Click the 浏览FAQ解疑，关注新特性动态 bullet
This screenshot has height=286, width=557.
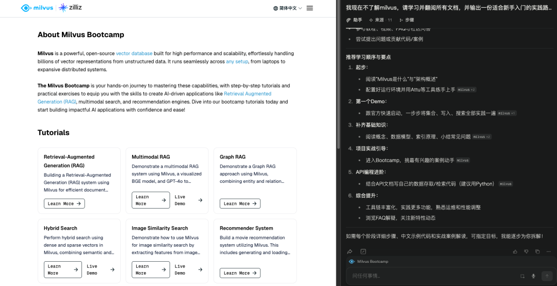pos(400,218)
